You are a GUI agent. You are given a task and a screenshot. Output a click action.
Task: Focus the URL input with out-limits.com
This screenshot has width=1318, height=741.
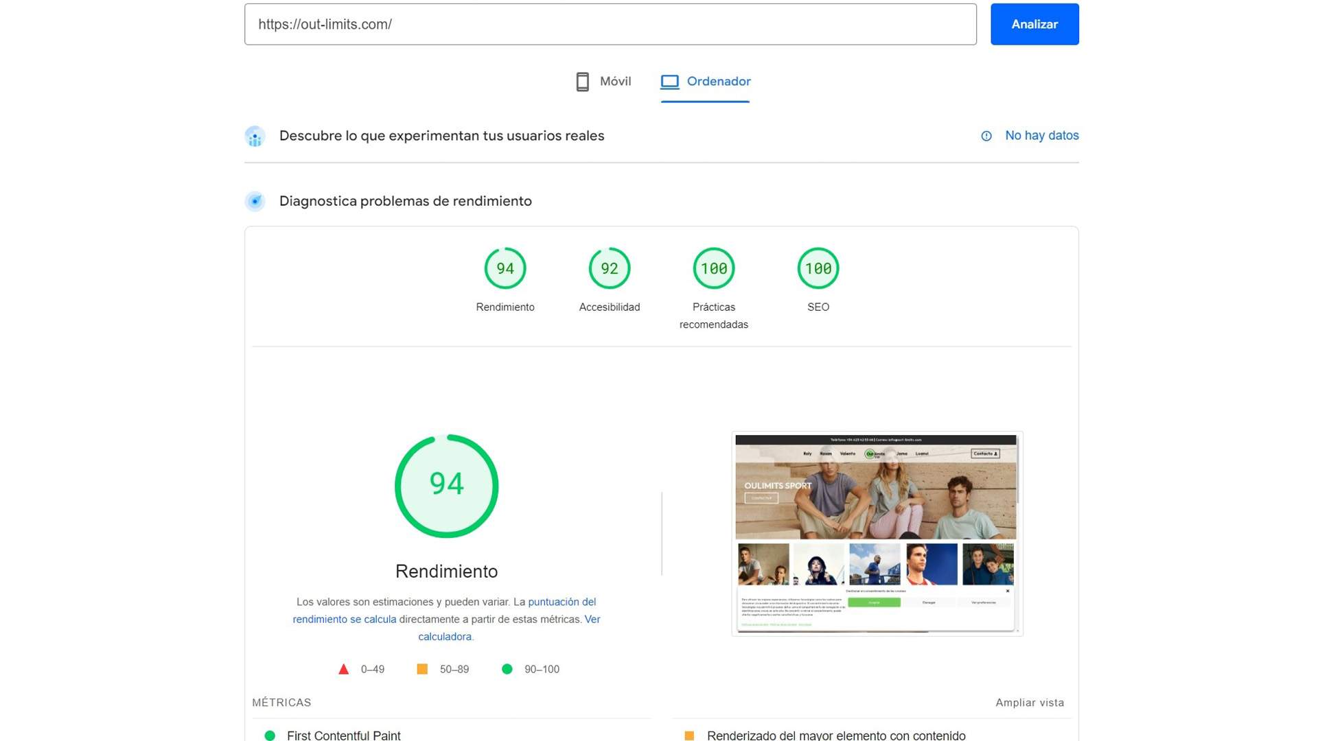tap(610, 24)
